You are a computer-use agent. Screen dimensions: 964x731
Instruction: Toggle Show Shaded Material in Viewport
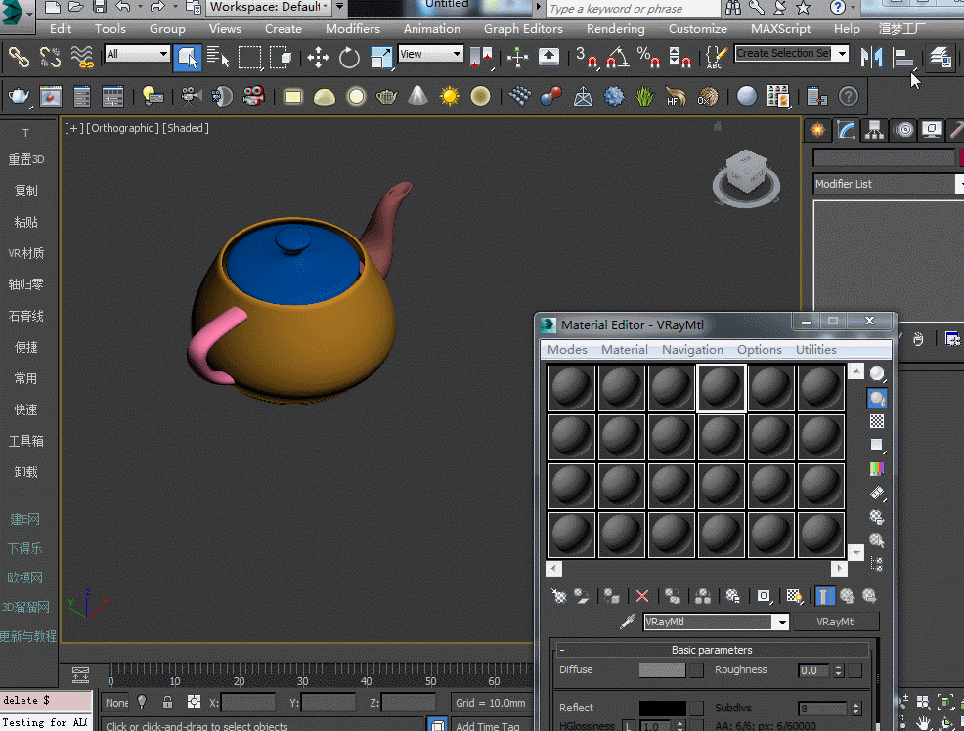(x=794, y=596)
